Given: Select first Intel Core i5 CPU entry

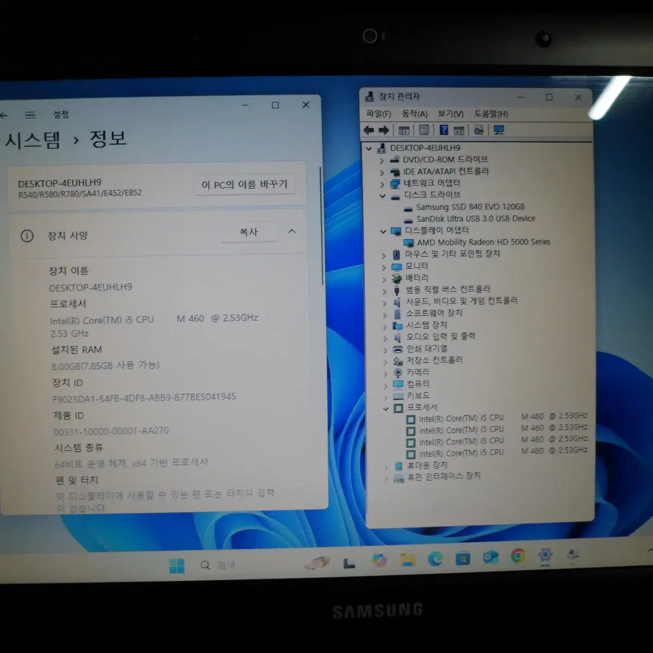Looking at the screenshot, I should [503, 418].
